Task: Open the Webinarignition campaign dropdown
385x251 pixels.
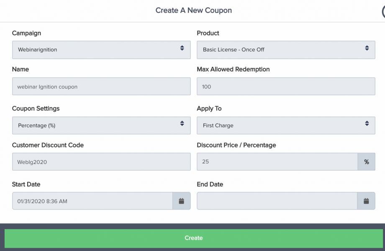Action: click(101, 50)
